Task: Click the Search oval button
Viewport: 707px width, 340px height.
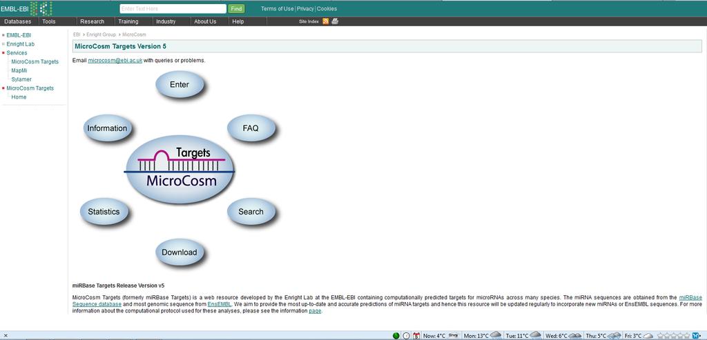Action: [x=251, y=212]
